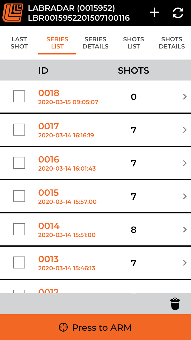
Task: Tick the checkbox for series 0014
Action: point(19,229)
